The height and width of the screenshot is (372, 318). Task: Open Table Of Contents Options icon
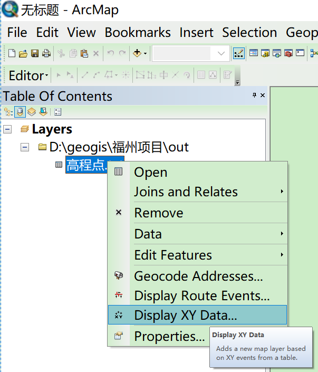point(57,112)
